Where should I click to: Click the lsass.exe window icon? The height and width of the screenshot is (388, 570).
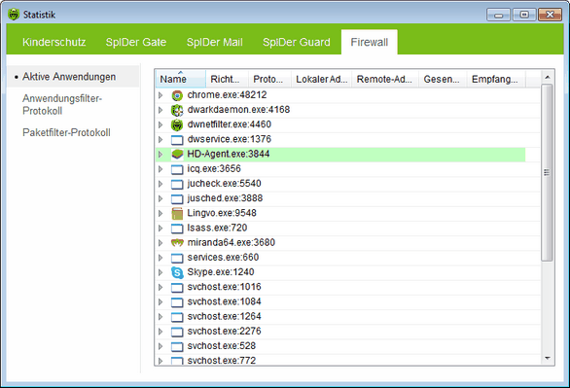click(x=177, y=229)
